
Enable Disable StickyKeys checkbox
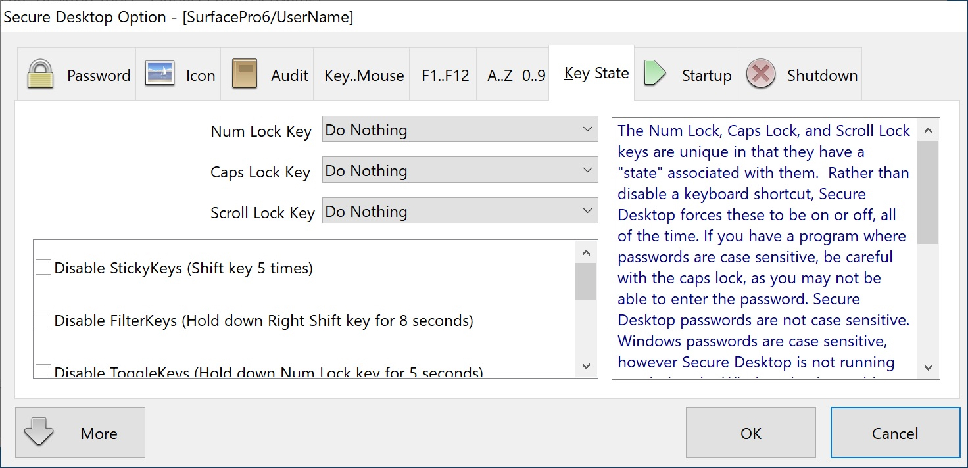(43, 266)
